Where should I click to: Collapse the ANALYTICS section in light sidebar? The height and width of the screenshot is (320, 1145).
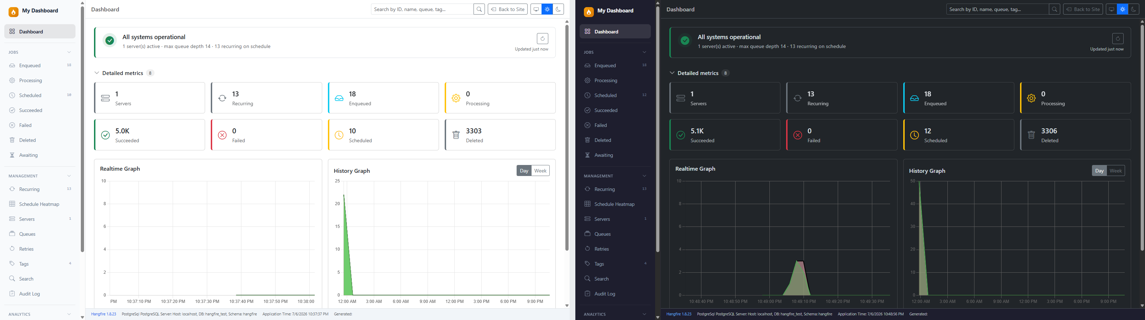point(69,314)
